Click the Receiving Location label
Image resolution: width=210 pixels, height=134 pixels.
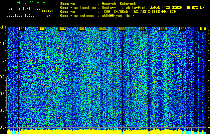78,8
